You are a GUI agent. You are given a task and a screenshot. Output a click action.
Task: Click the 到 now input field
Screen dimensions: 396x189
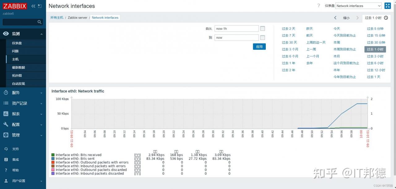point(237,37)
